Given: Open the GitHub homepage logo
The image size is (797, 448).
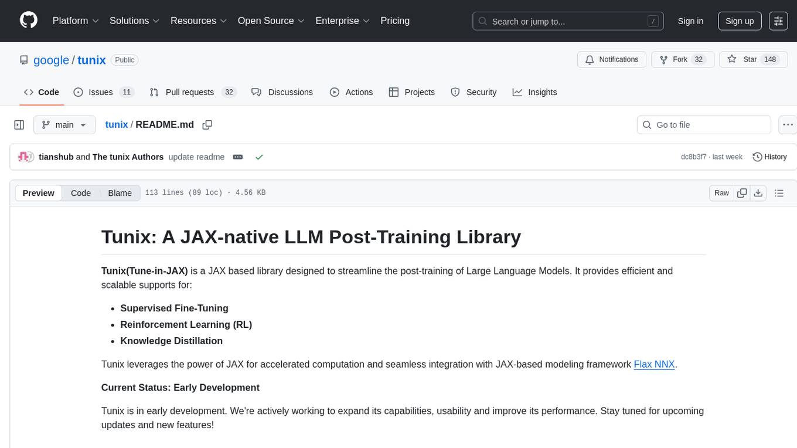Looking at the screenshot, I should click(29, 21).
